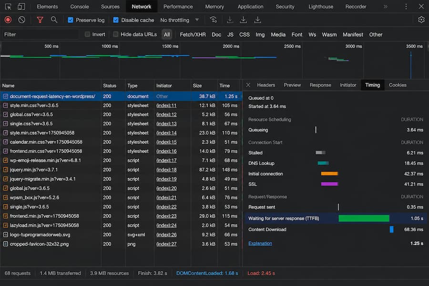Viewport: 429px width, 286px height.
Task: Open Network settings gear icon
Action: pos(421,20)
